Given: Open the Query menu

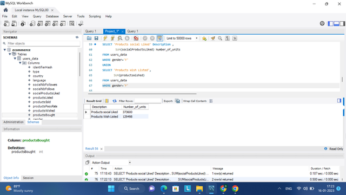Looking at the screenshot, I should pos(37,16).
